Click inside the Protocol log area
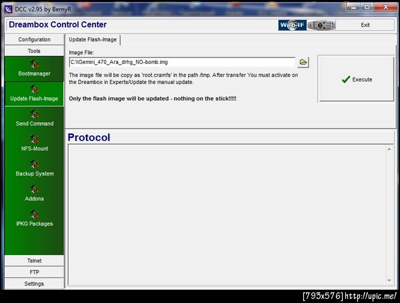Viewport: 400px width, 303px height. click(x=227, y=215)
